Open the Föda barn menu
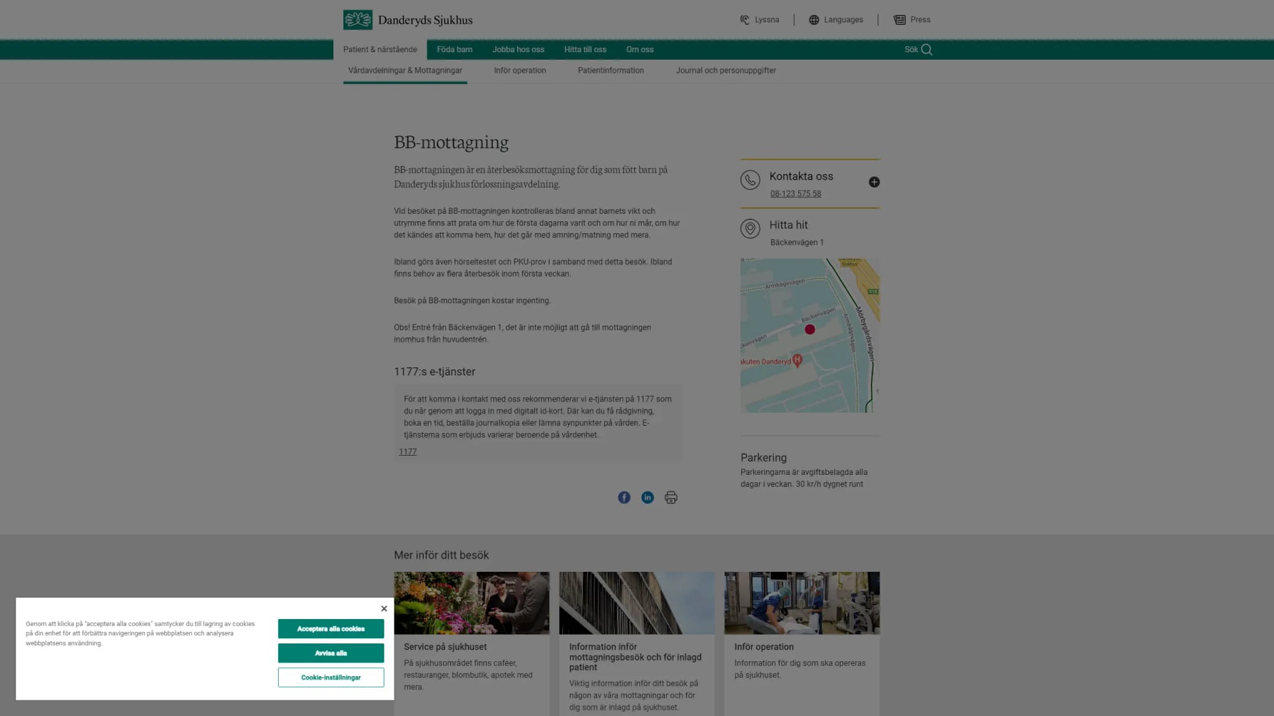 pos(455,50)
